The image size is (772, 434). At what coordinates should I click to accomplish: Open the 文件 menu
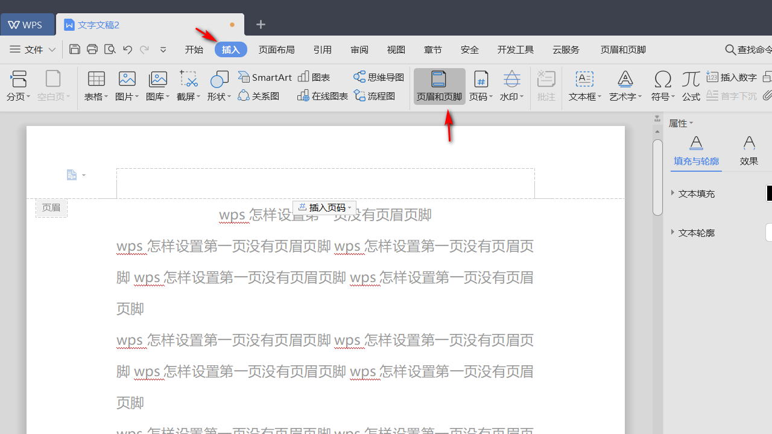coord(33,49)
